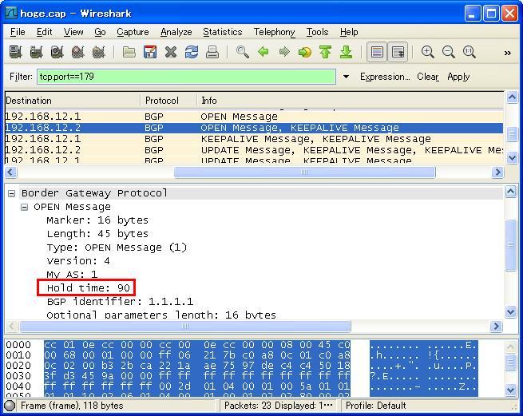Go to specific packet number icon
This screenshot has width=523, height=416.
304,52
